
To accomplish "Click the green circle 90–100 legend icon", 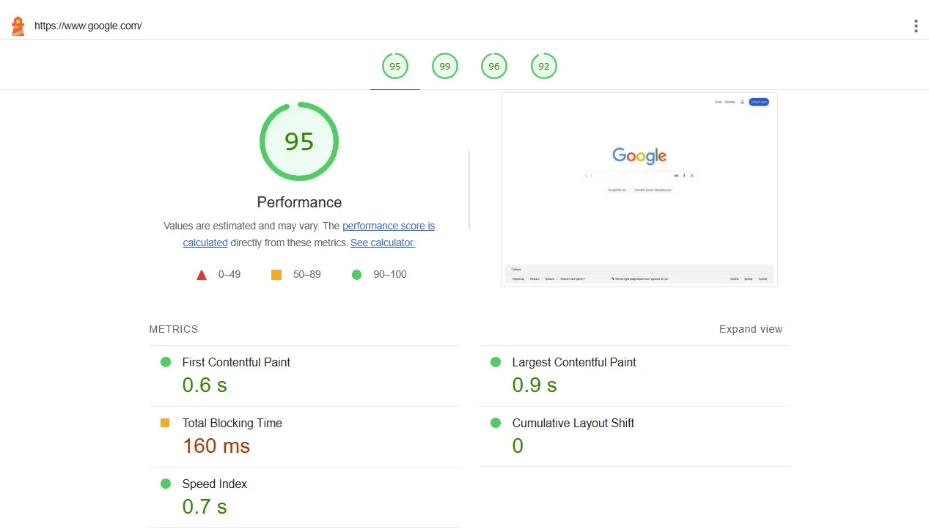I will (357, 275).
